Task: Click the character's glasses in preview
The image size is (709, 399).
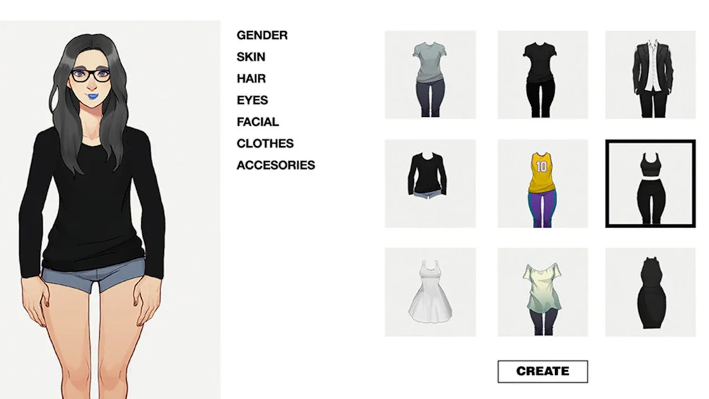Action: [x=91, y=75]
